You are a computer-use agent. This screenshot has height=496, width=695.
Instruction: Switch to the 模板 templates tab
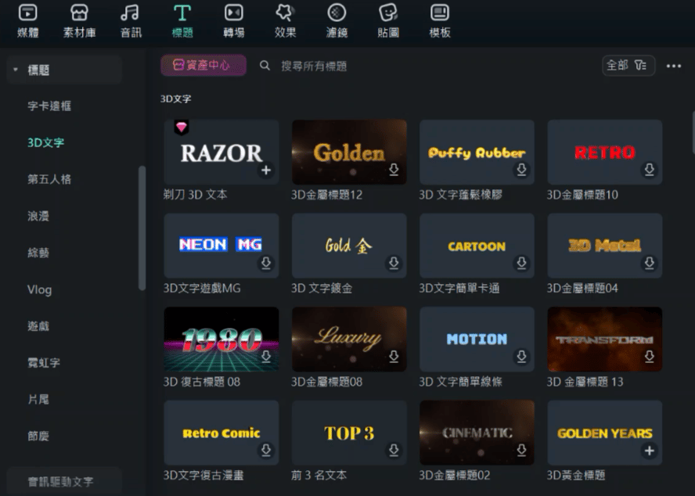[x=440, y=20]
